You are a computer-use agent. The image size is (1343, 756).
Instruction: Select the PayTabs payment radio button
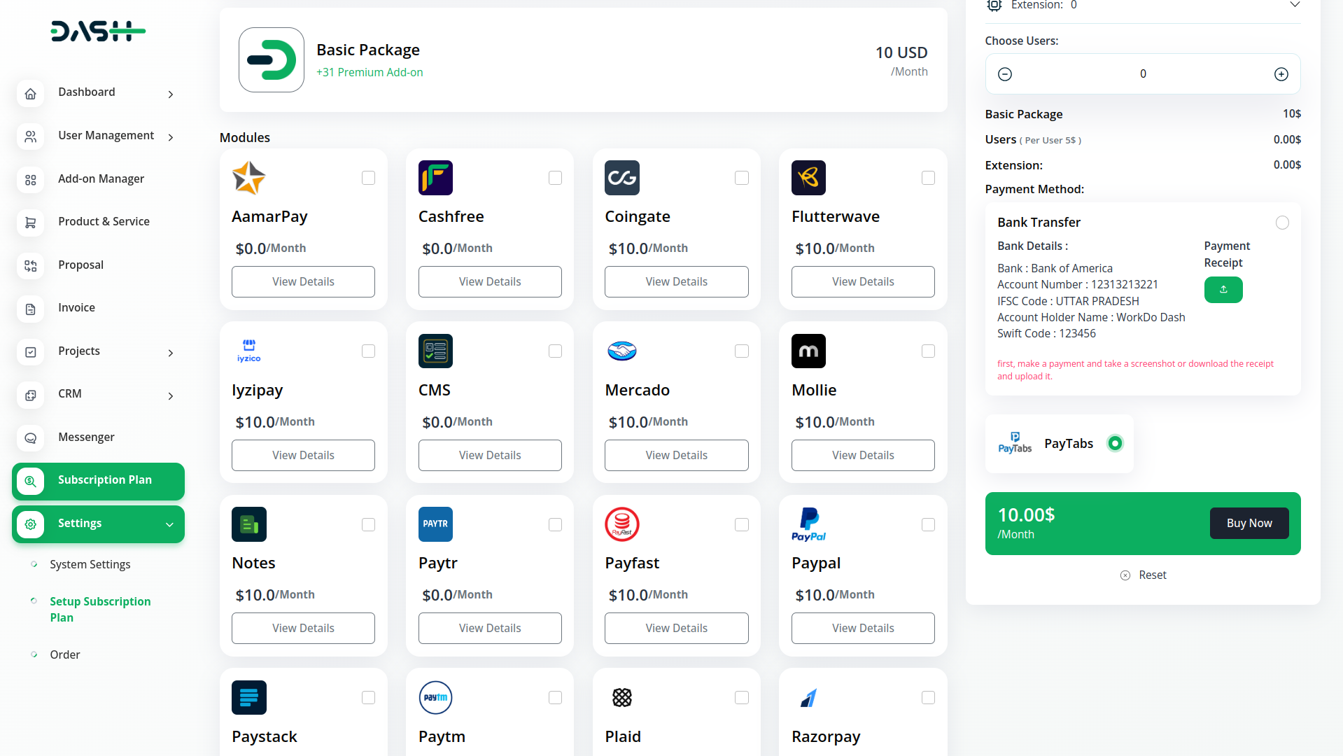pos(1115,443)
